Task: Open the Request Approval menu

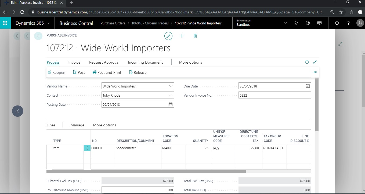Action: point(104,62)
